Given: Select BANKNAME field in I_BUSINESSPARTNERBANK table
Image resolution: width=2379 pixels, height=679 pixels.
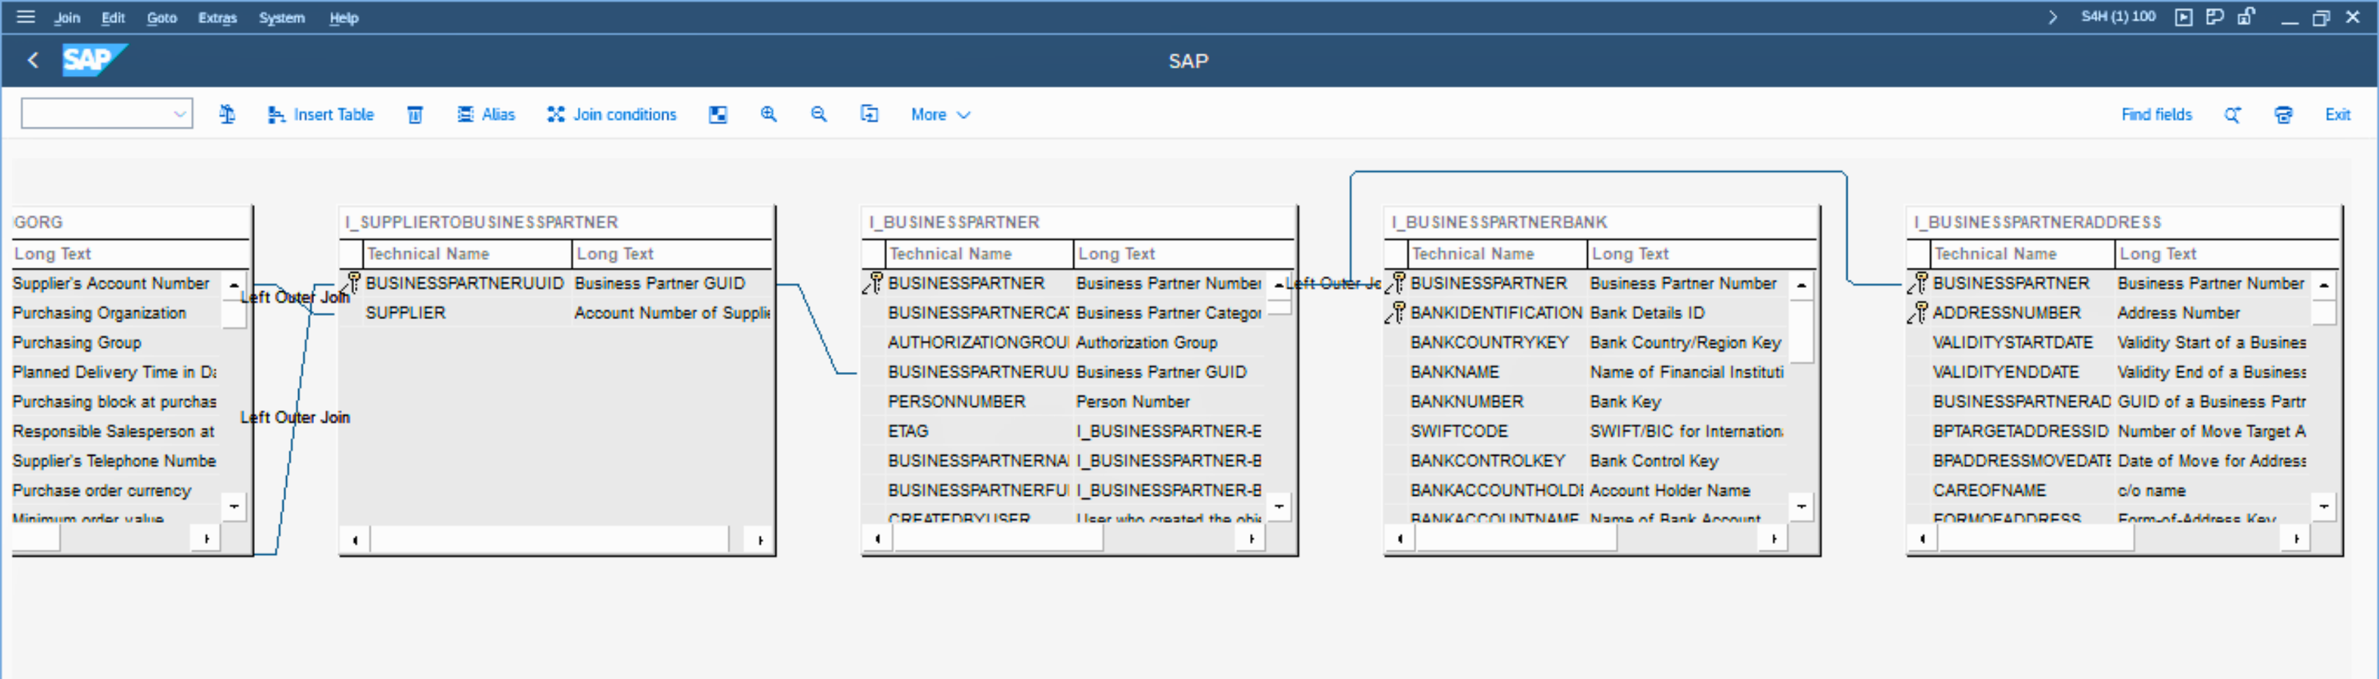Looking at the screenshot, I should click(1455, 372).
